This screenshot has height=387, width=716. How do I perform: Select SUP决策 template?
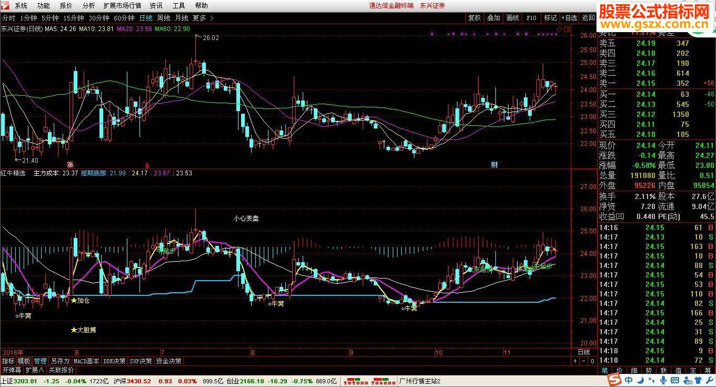141,361
